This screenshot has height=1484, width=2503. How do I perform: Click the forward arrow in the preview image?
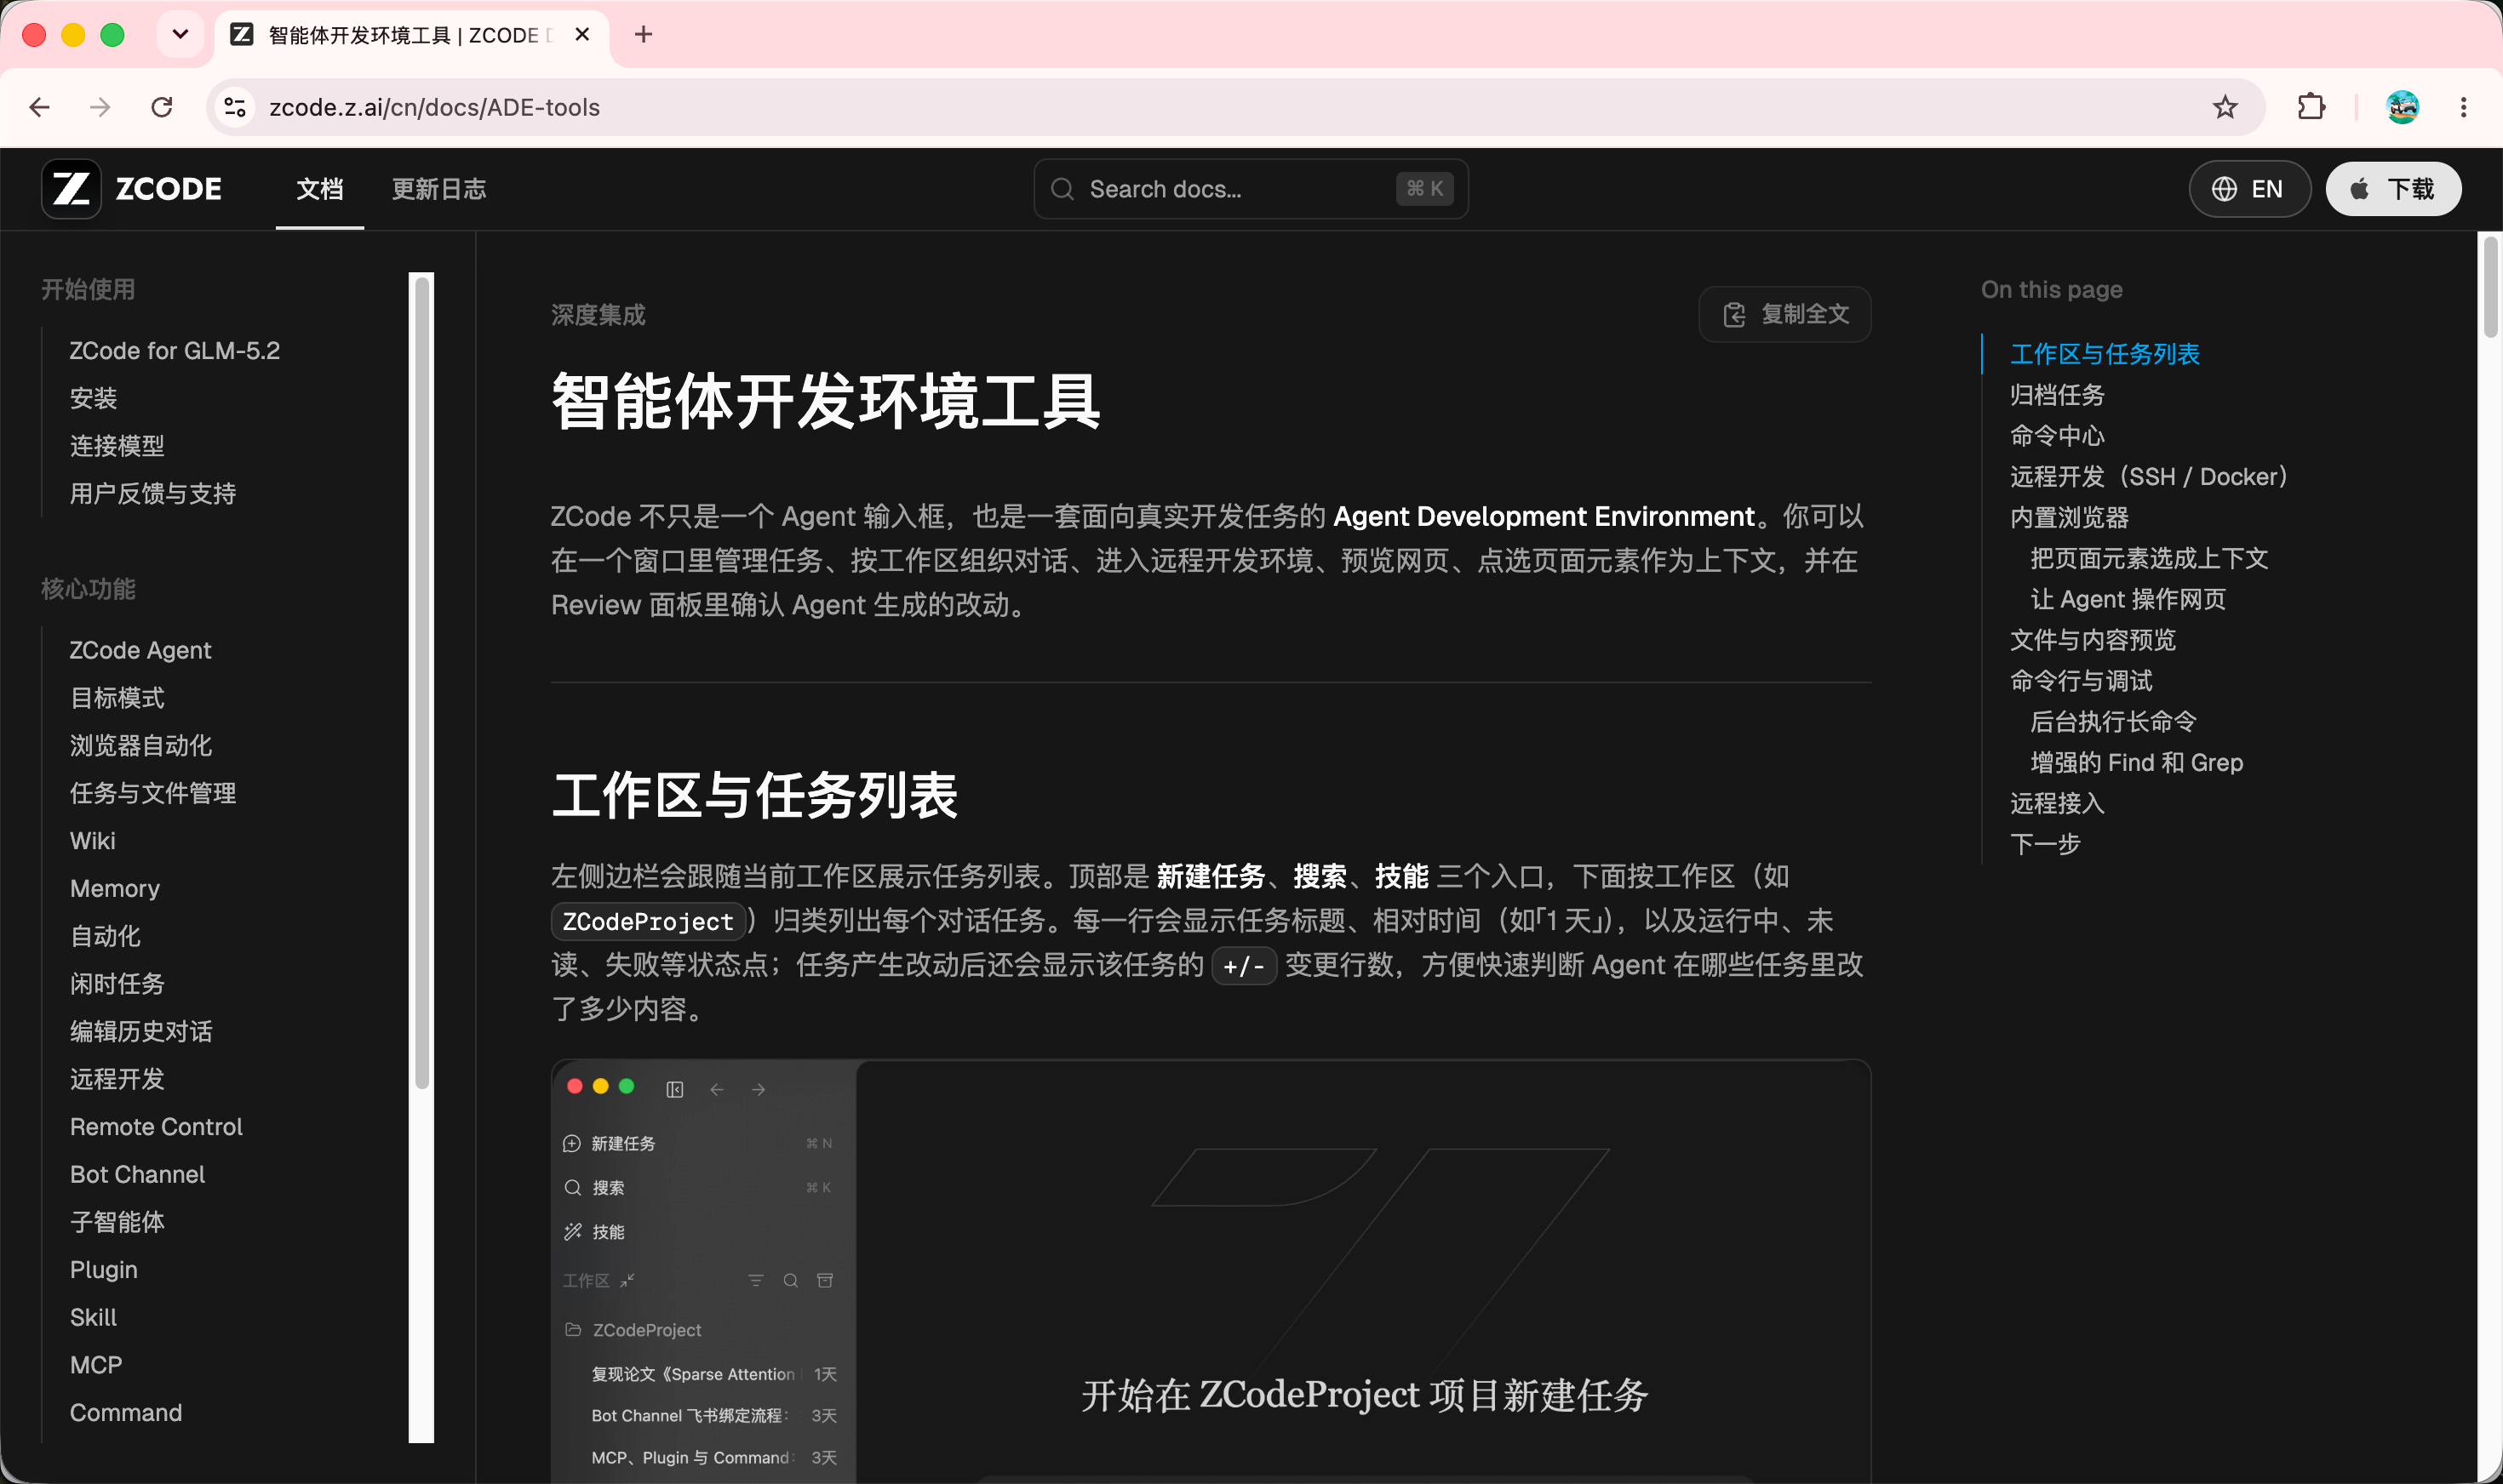[759, 1089]
